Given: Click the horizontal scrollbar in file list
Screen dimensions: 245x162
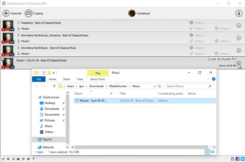Looking at the screenshot, I should pyautogui.click(x=141, y=147).
